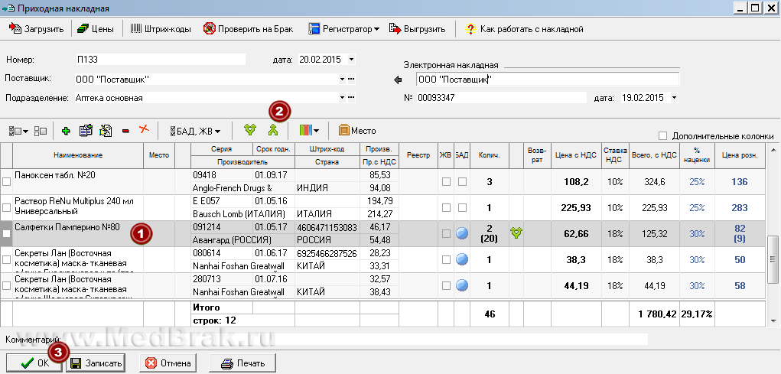Click the uncheck-all rows icon
This screenshot has height=374, width=781.
click(x=41, y=131)
